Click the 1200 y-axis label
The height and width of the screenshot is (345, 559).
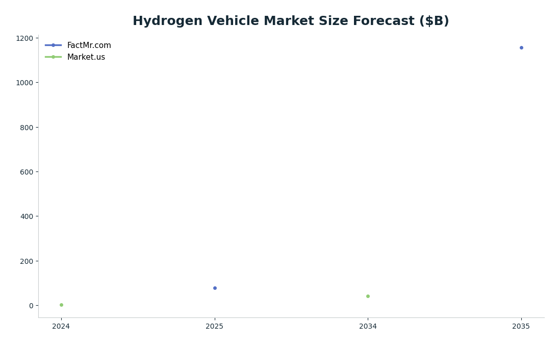click(x=24, y=38)
